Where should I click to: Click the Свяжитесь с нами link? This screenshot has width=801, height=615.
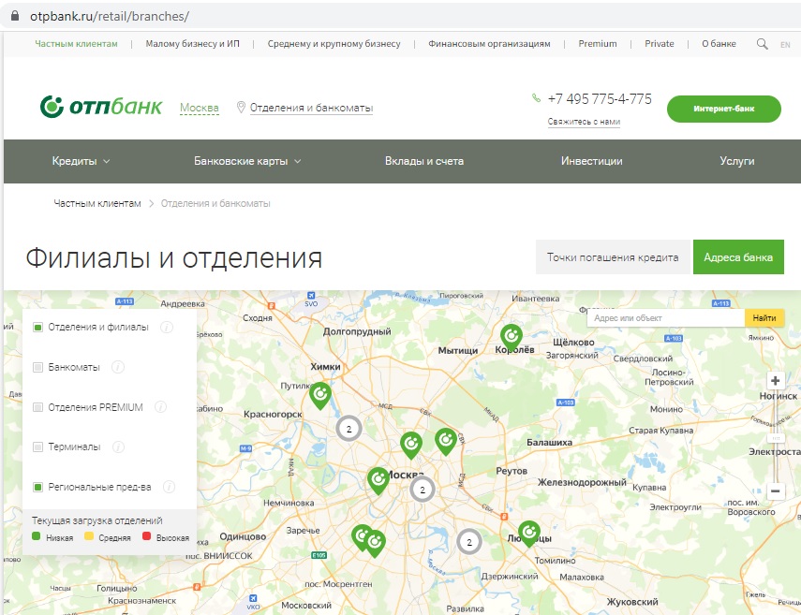pyautogui.click(x=584, y=122)
